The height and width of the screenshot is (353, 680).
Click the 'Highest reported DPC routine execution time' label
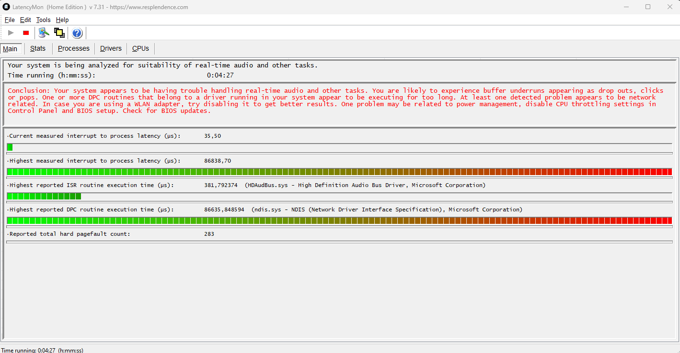(91, 210)
